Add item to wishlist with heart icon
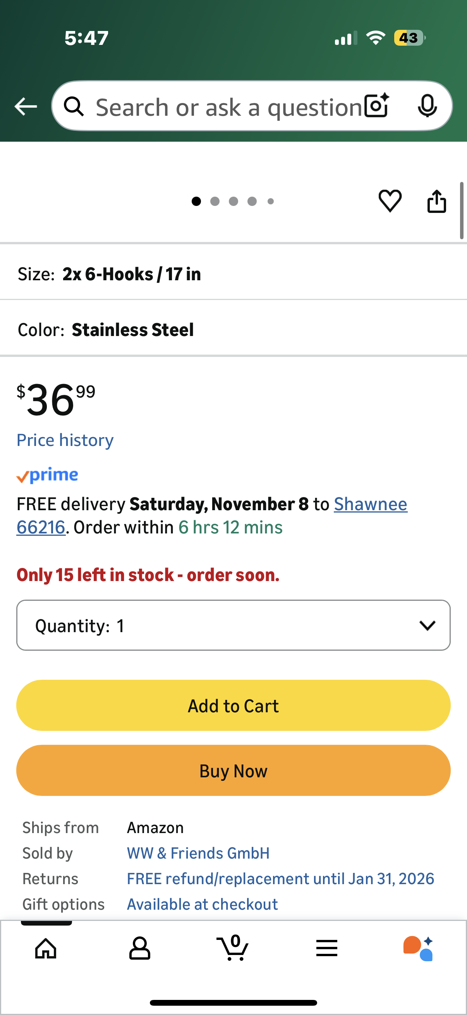This screenshot has height=1015, width=467. tap(390, 201)
